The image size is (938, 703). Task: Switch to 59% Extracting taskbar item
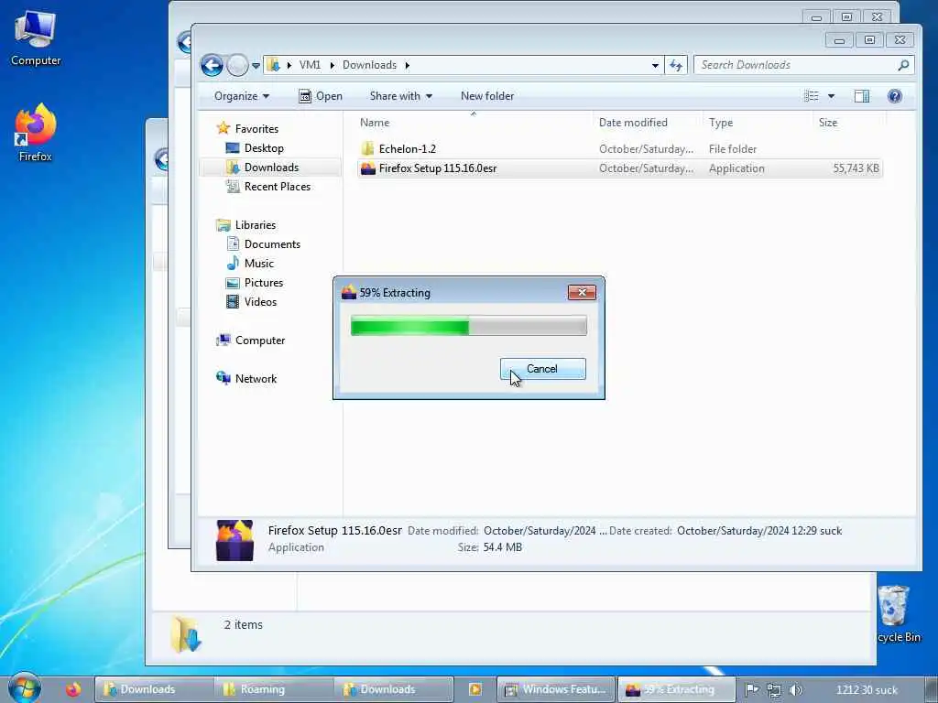(676, 689)
